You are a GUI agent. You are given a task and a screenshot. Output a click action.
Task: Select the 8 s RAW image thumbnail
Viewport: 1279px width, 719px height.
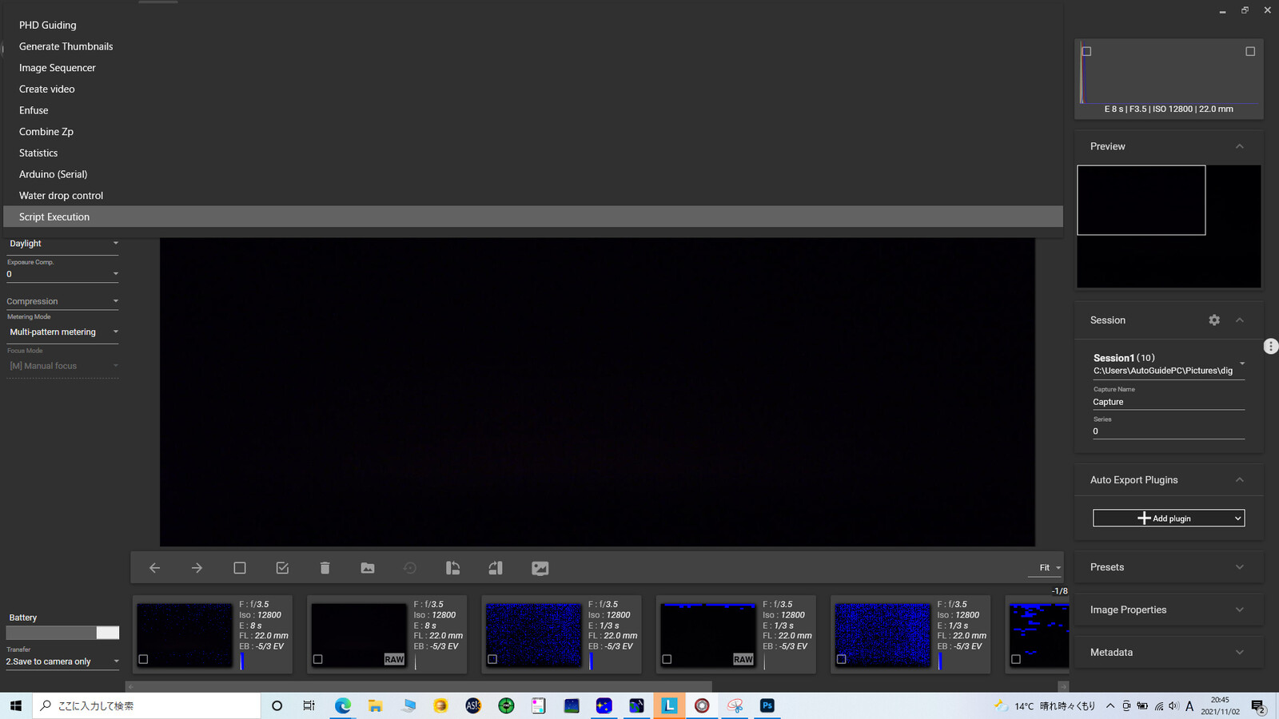click(x=359, y=635)
